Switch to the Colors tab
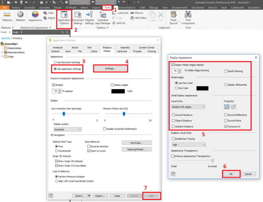The height and width of the screenshot is (202, 263). [x=94, y=51]
